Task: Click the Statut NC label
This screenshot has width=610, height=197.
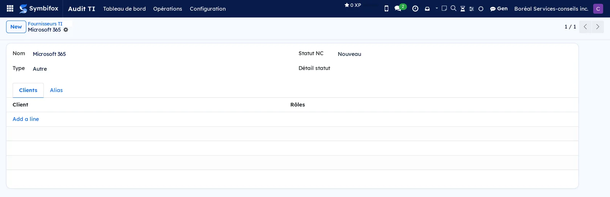Action: click(311, 53)
